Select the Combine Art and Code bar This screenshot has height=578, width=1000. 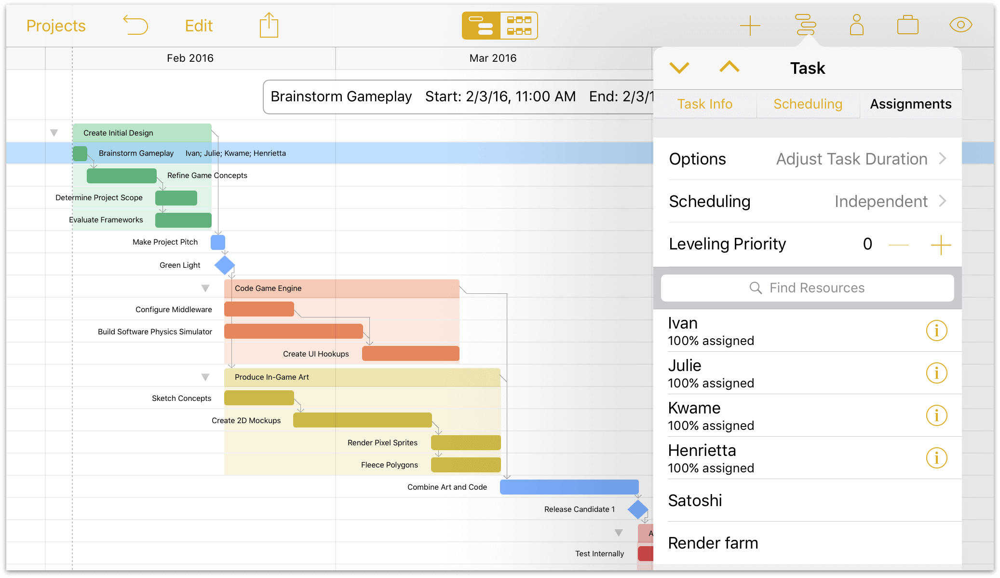click(569, 486)
